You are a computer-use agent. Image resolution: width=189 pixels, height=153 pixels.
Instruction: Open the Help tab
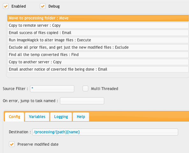(x=81, y=117)
